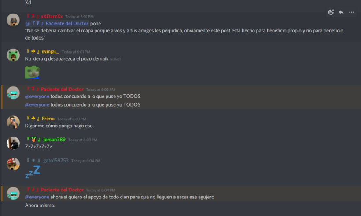Click the jerson789 username

(x=54, y=140)
